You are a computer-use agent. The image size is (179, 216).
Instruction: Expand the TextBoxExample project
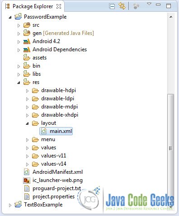pos(10,205)
